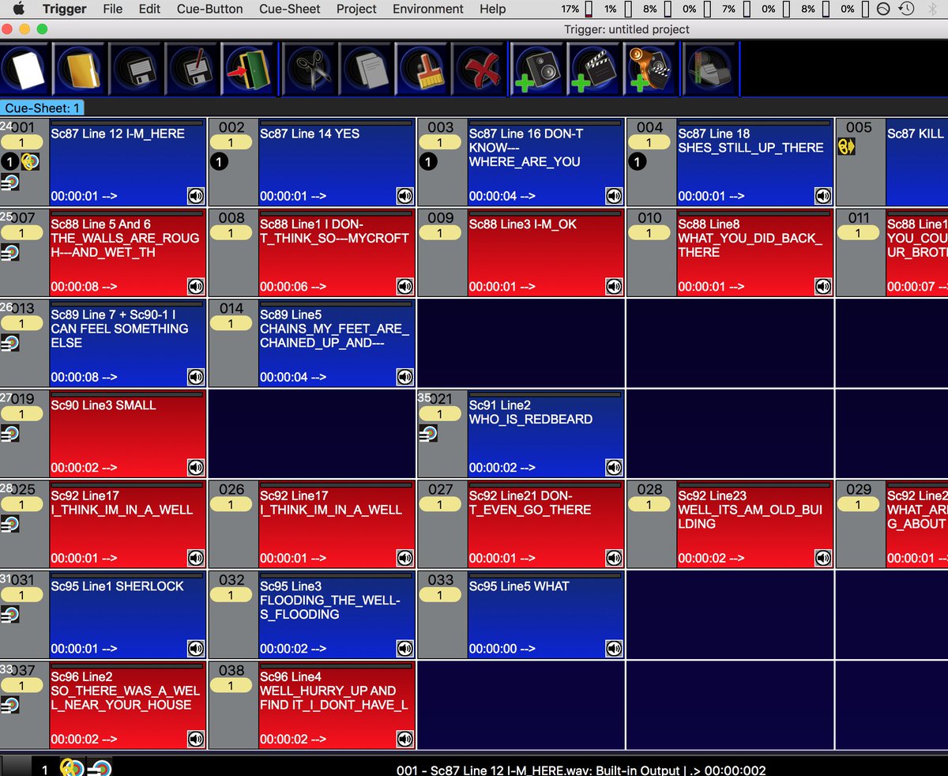The width and height of the screenshot is (948, 776).
Task: Add a video cue with the clapperboard plus icon
Action: (x=592, y=69)
